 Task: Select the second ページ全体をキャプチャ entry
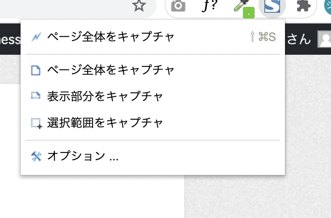tap(153, 70)
